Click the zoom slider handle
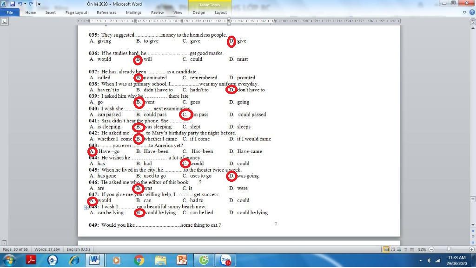Viewport: 476px width, 268px height. tap(449, 249)
